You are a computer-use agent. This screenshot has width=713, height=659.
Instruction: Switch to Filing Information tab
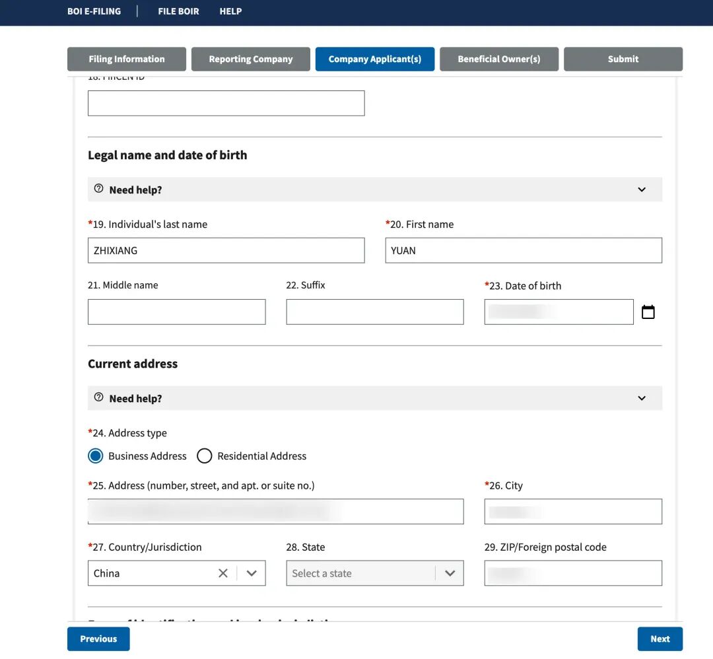[x=127, y=59]
